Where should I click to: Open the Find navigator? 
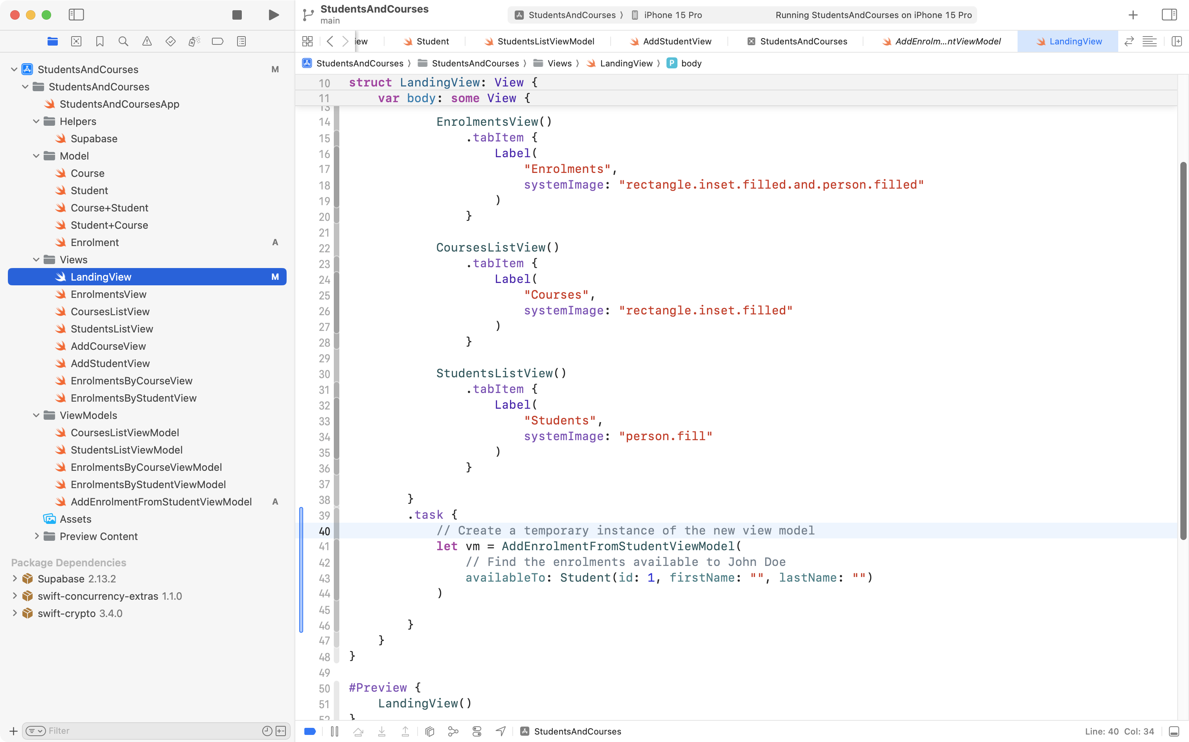(123, 41)
